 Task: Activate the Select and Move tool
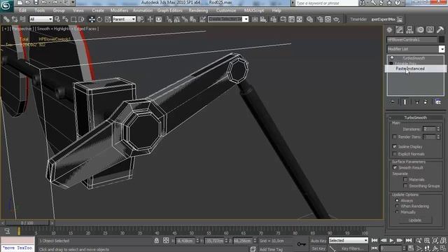pos(92,19)
